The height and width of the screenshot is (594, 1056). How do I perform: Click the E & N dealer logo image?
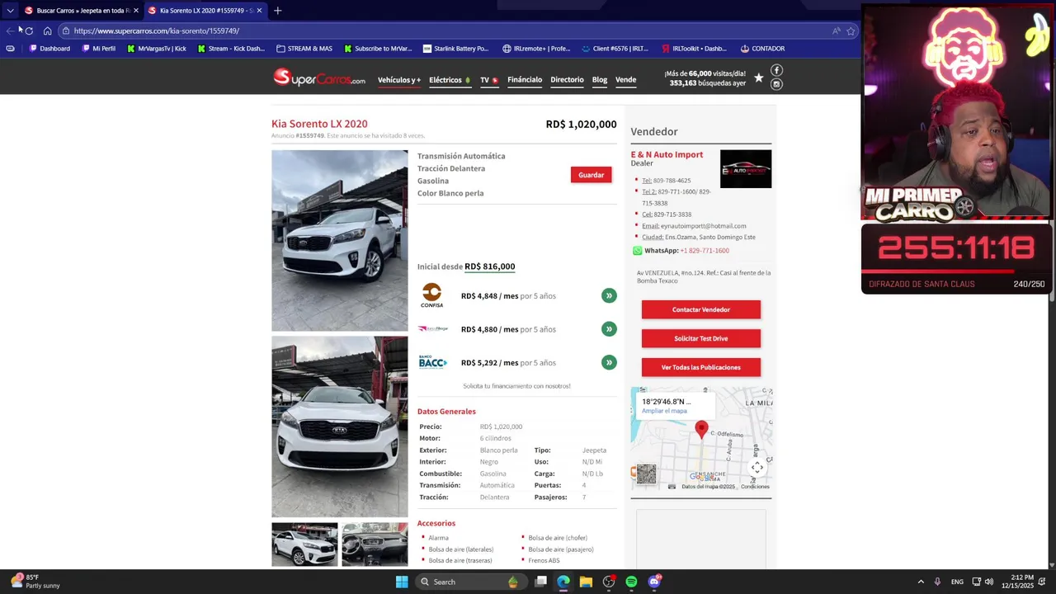[x=746, y=169]
